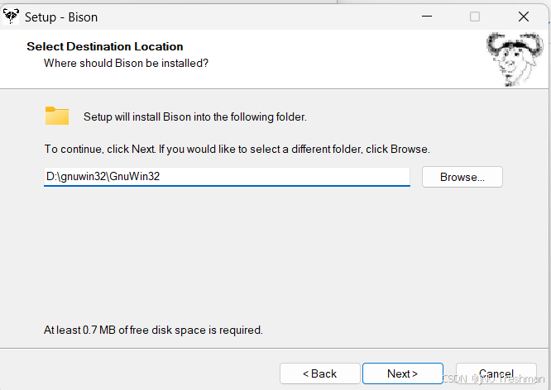Image resolution: width=551 pixels, height=390 pixels.
Task: Click 'Where should Bison be installed?' text
Action: click(126, 63)
